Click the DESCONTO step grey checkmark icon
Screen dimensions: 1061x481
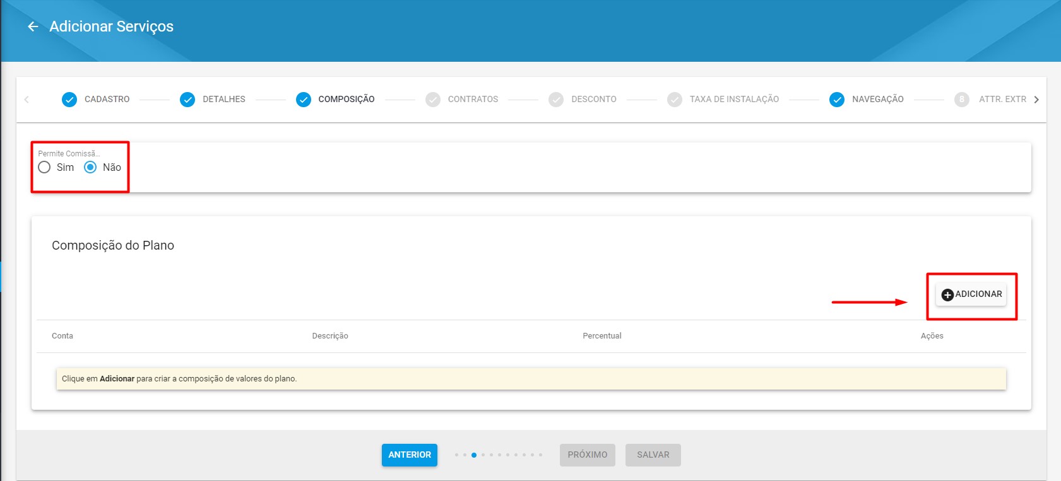[556, 100]
